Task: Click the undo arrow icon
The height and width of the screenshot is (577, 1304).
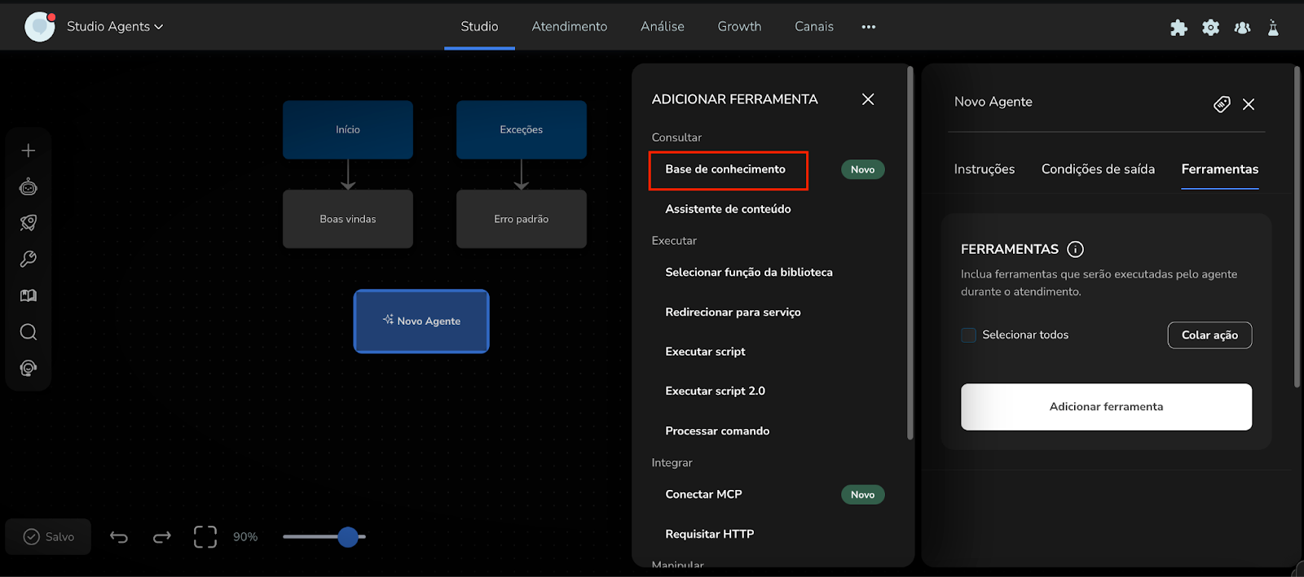Action: click(x=119, y=537)
